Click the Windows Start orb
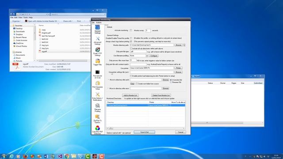The height and width of the screenshot is (159, 283). pyautogui.click(x=4, y=156)
